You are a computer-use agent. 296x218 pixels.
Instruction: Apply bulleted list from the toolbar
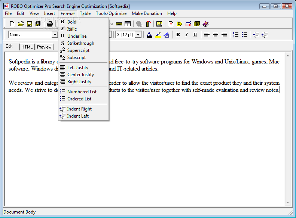pos(244,35)
